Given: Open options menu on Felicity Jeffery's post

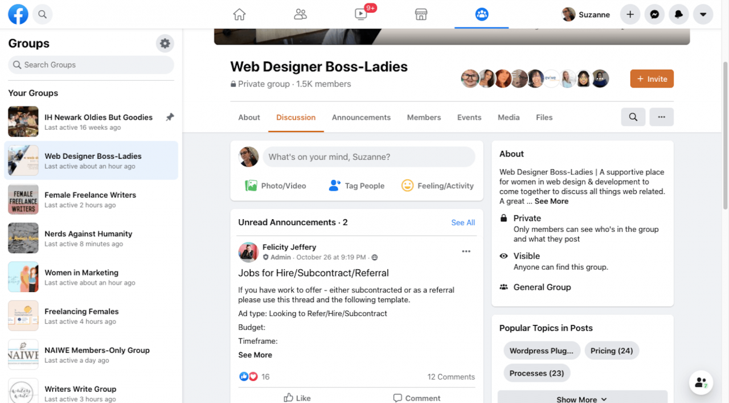Looking at the screenshot, I should [466, 251].
